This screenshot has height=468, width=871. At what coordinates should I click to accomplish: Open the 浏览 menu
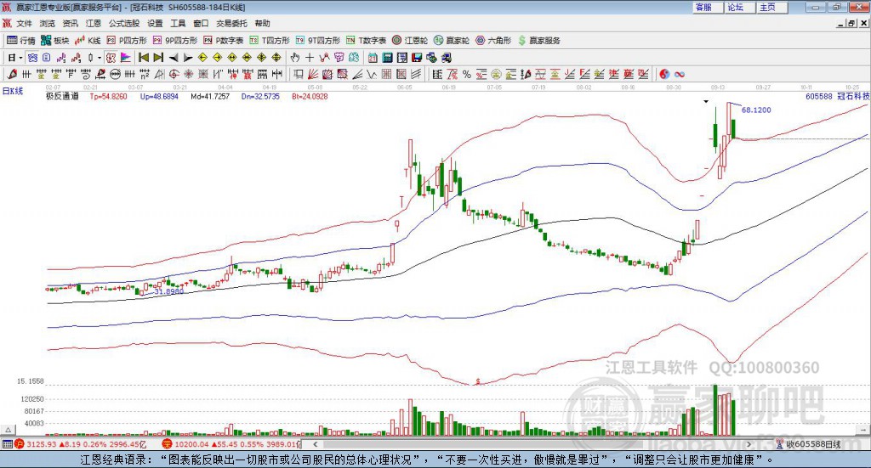pyautogui.click(x=48, y=23)
